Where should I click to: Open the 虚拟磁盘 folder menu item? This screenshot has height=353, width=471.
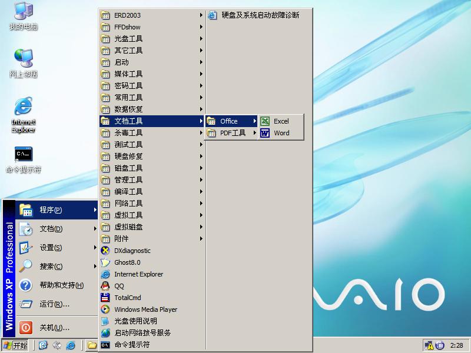152,227
